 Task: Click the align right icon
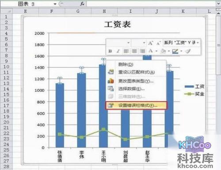click(x=142, y=51)
